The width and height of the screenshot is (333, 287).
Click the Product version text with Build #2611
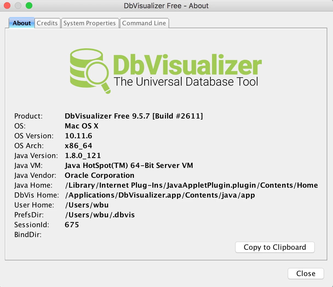point(134,116)
